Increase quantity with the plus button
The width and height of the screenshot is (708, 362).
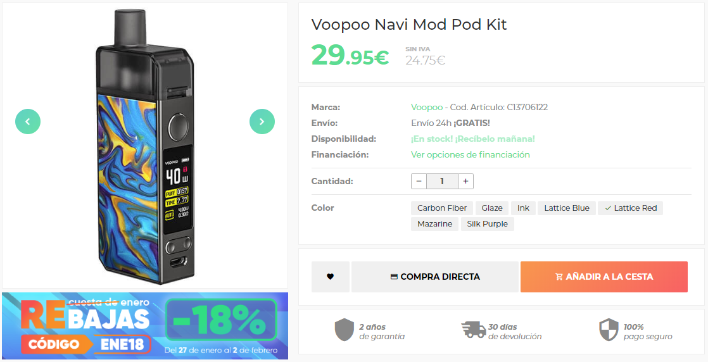[x=465, y=182]
